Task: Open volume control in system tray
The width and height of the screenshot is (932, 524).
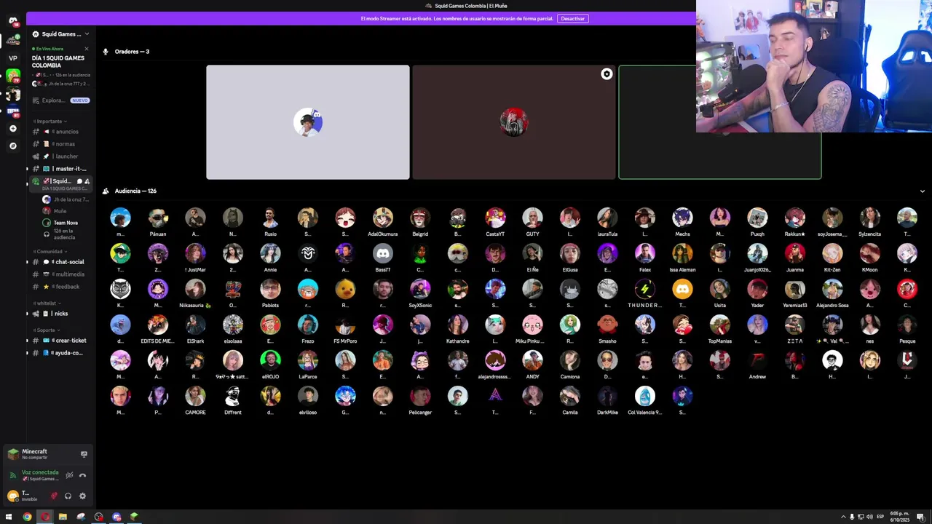Action: click(x=870, y=517)
